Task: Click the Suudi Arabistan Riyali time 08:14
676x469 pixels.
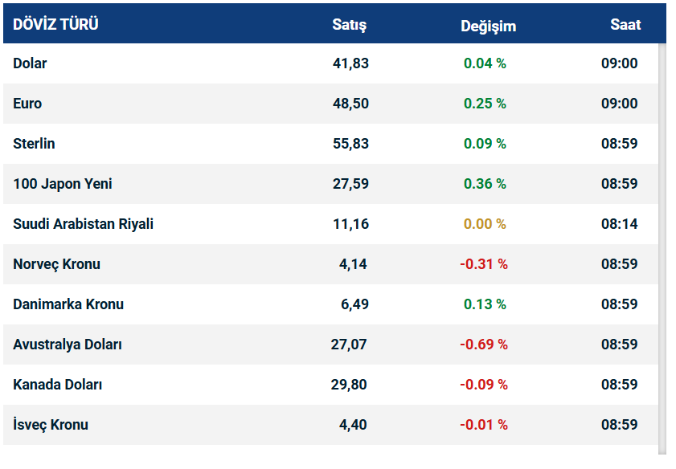Action: coord(619,224)
